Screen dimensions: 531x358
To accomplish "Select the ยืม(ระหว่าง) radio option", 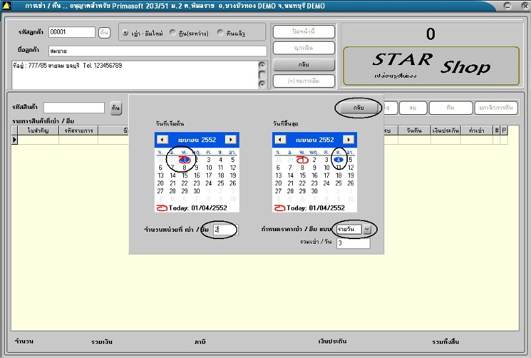I will click(173, 33).
